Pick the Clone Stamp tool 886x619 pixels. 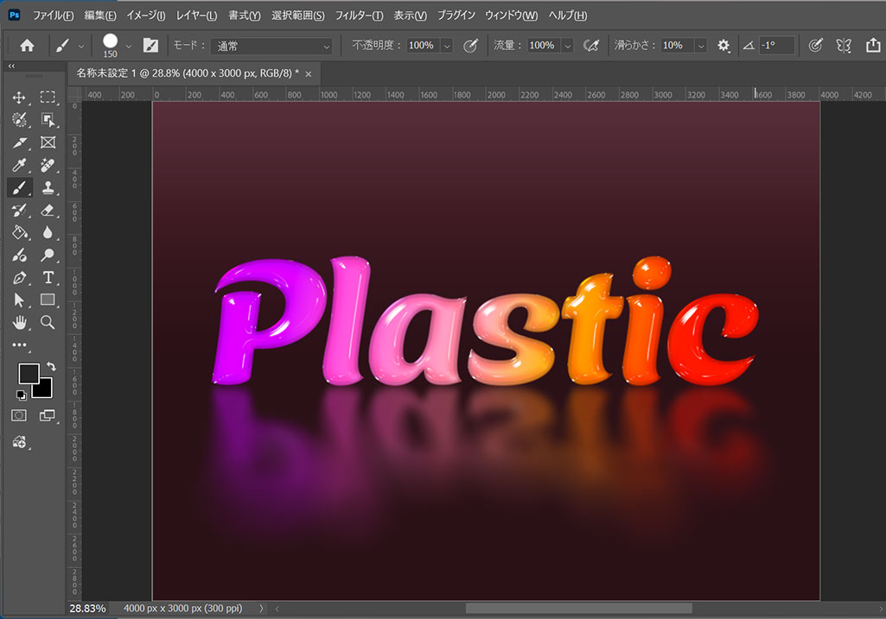(x=48, y=187)
